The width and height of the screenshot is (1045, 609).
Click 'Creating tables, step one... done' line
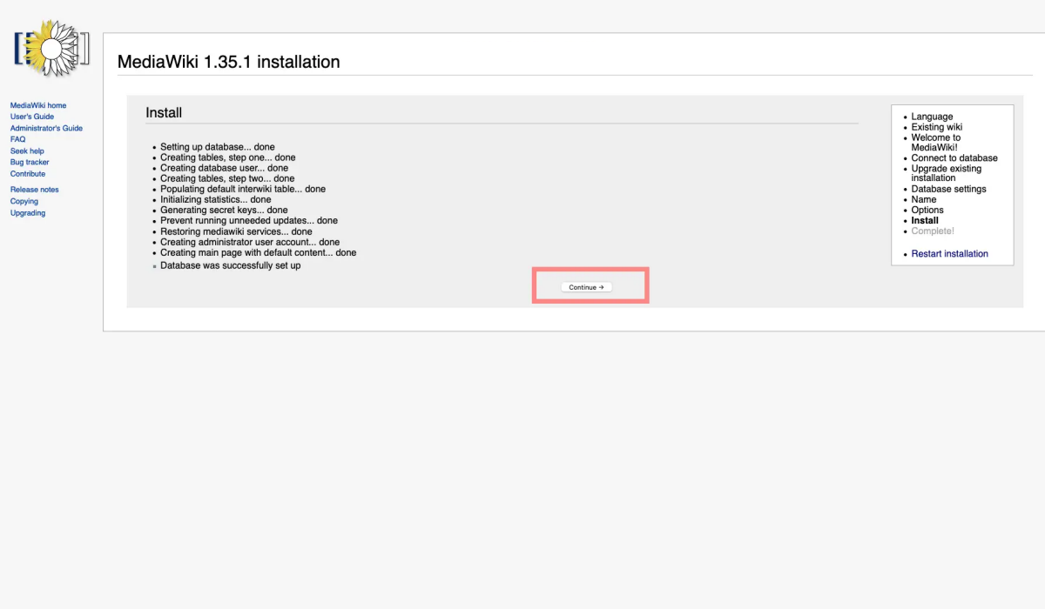(x=228, y=157)
